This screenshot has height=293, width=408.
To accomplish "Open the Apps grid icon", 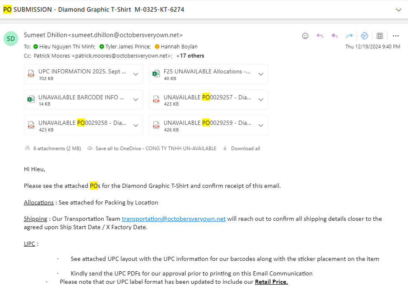I will 380,36.
